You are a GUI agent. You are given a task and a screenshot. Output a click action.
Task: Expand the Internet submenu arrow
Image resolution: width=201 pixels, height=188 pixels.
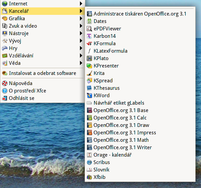81,4
